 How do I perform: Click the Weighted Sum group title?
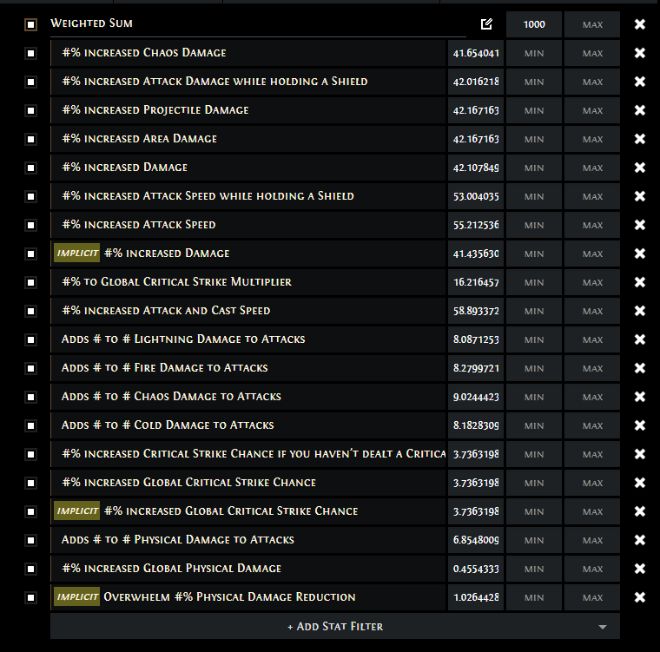91,23
